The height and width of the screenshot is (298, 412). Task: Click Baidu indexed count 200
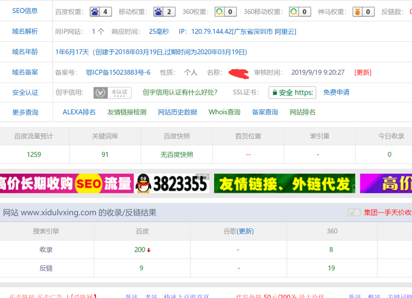point(140,250)
